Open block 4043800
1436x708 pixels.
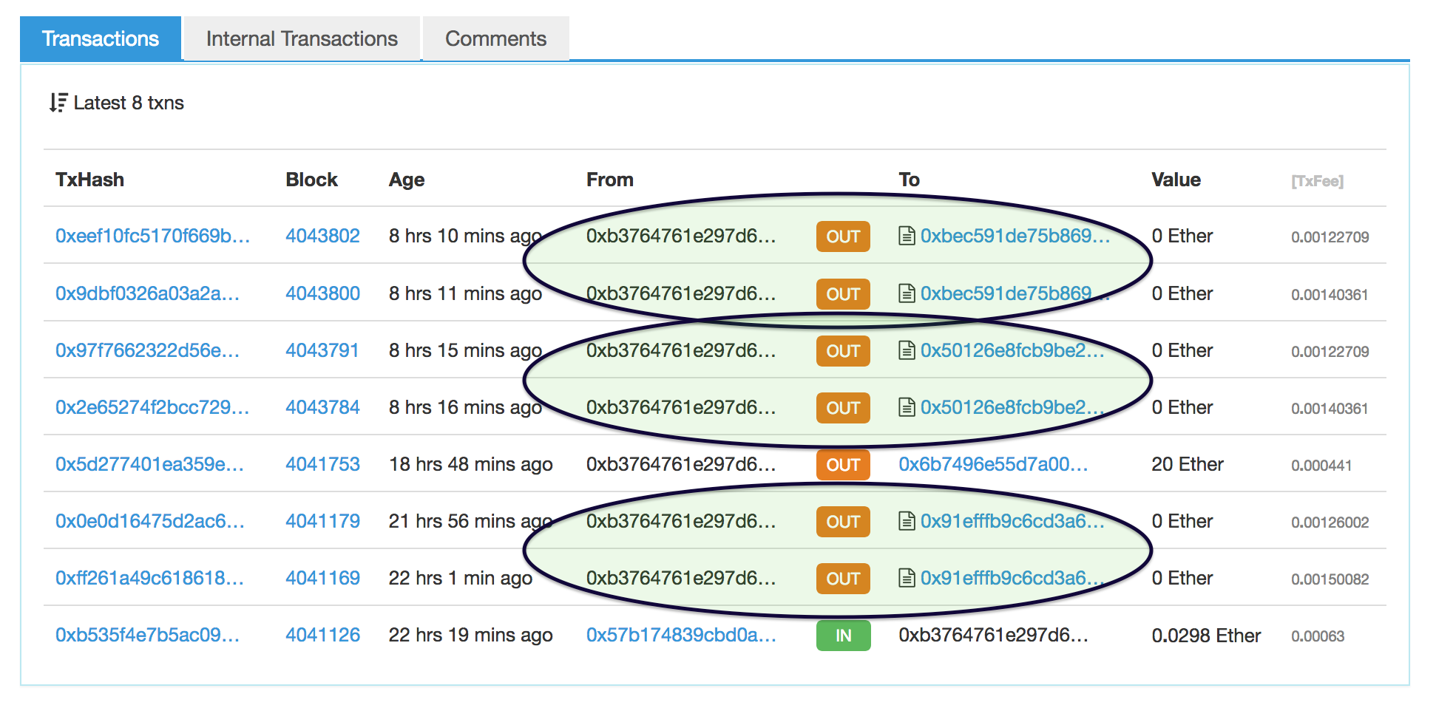click(322, 293)
